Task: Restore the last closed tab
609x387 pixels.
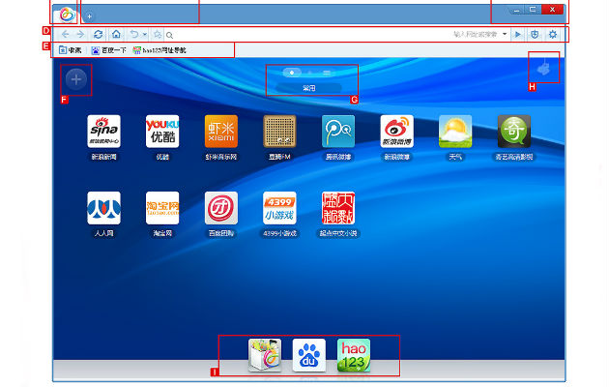Action: pos(134,34)
